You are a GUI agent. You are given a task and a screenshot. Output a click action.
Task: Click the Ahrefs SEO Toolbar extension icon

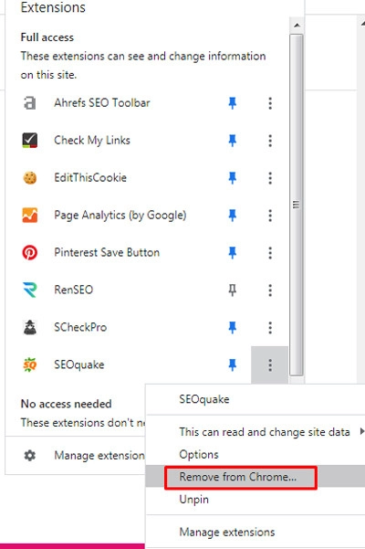coord(30,103)
